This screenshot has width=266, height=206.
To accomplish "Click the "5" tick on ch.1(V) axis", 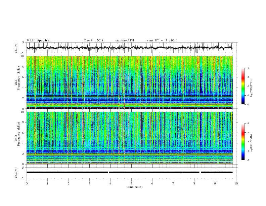I will click(x=24, y=43).
